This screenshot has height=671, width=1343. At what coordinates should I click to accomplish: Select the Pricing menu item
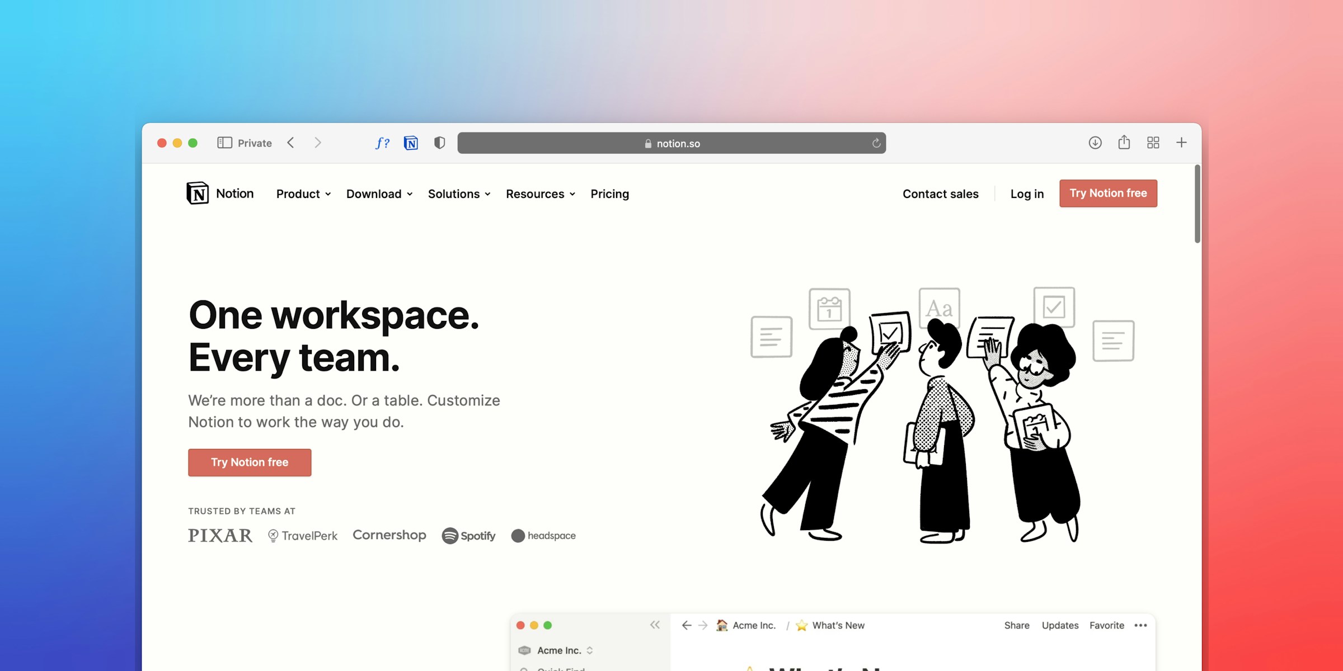(x=610, y=193)
